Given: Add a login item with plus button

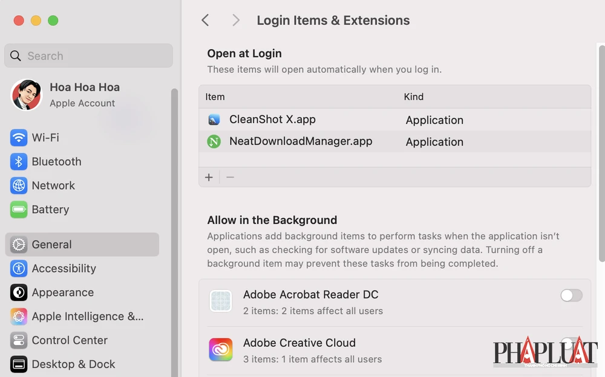Looking at the screenshot, I should [209, 178].
